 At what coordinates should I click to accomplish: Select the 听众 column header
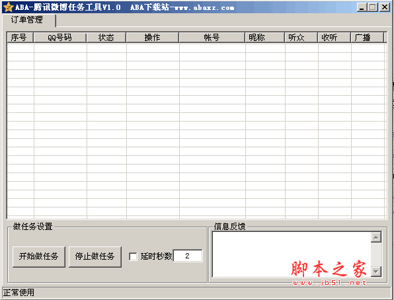point(301,38)
